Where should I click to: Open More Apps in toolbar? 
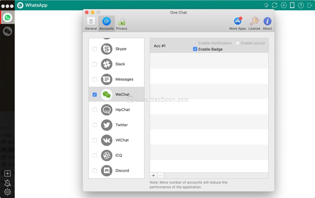click(238, 23)
